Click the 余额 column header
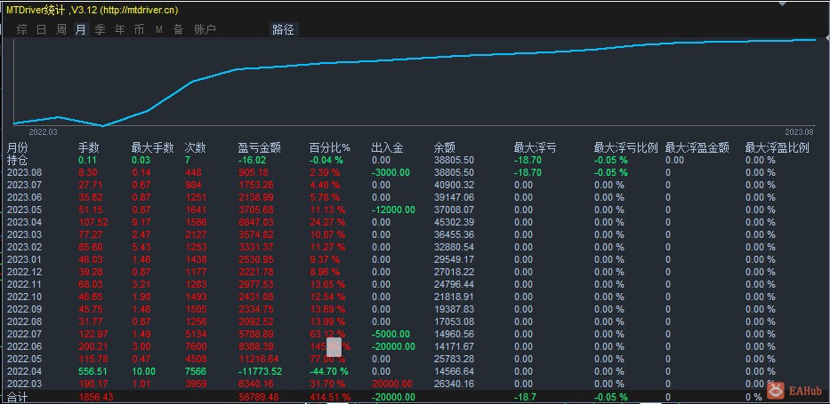The width and height of the screenshot is (830, 404). (444, 148)
